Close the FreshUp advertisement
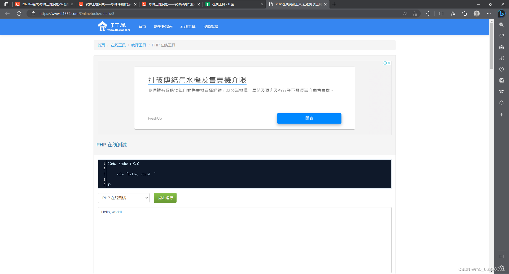Screen dimensions: 509x274 pos(389,63)
